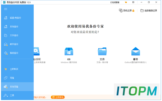Click 选择镜像还原 text button
The width and height of the screenshot is (162, 101).
[x=151, y=11]
